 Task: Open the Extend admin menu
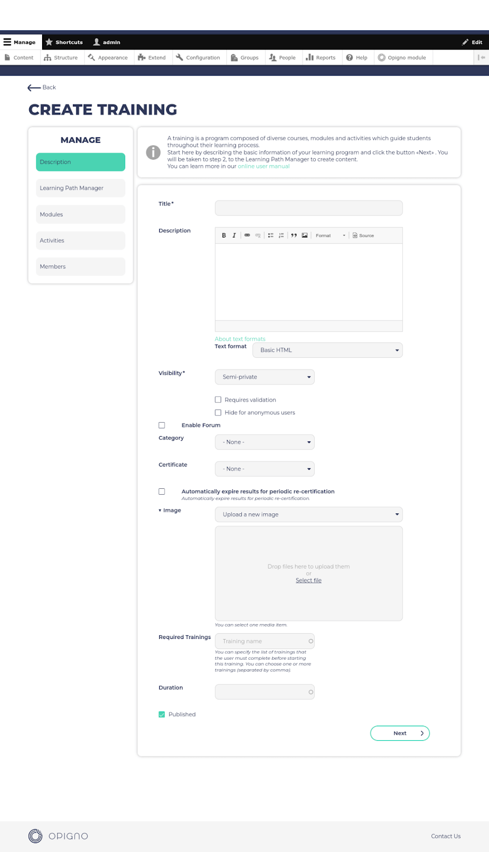pyautogui.click(x=152, y=58)
